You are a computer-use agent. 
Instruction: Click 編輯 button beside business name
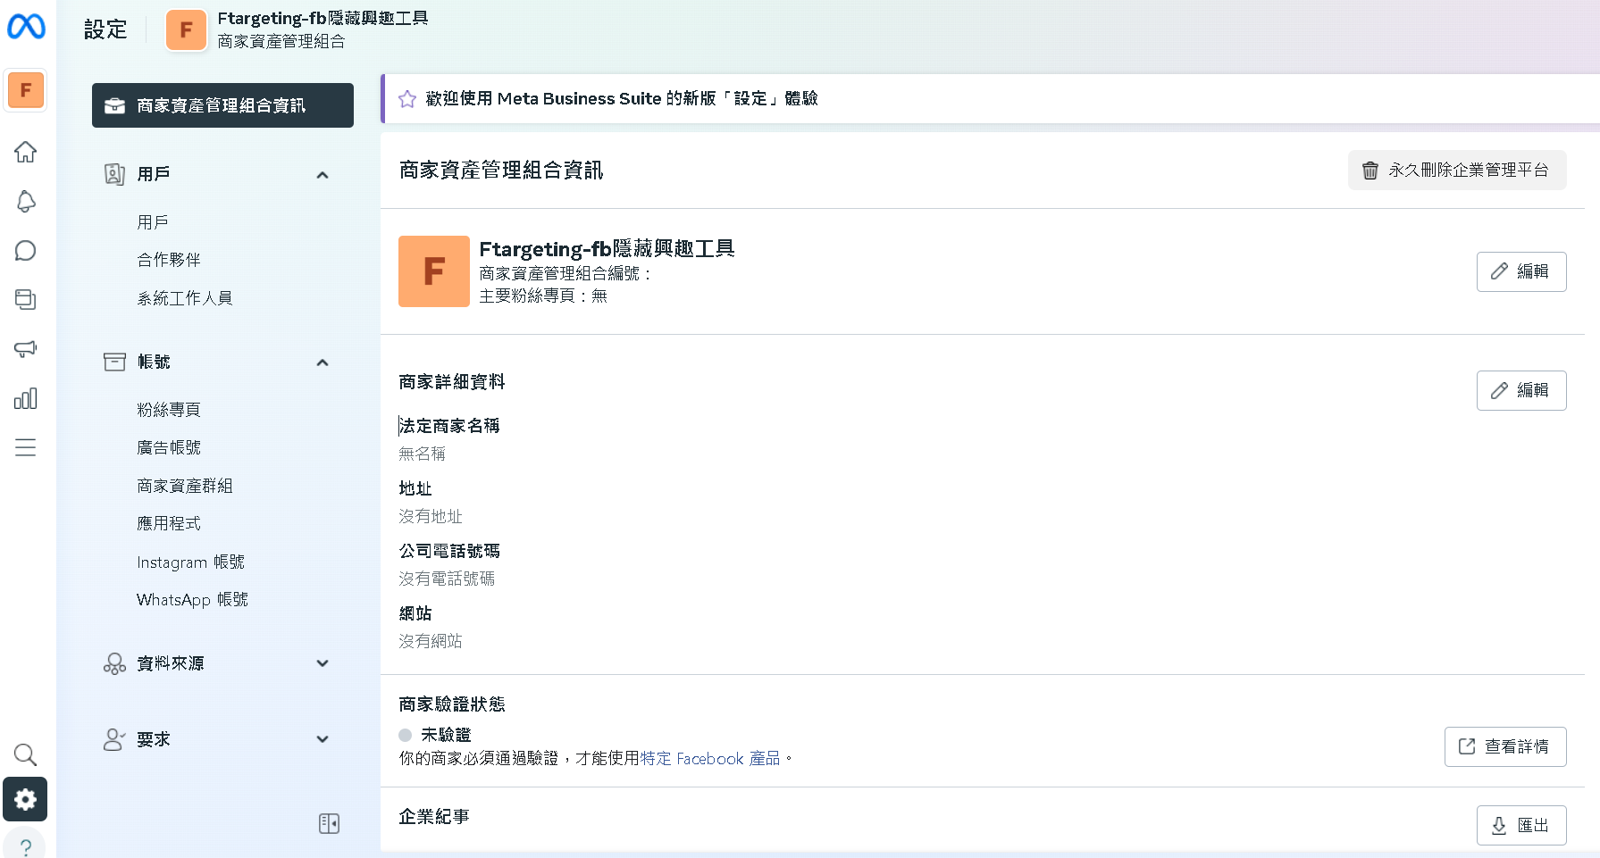1521,271
